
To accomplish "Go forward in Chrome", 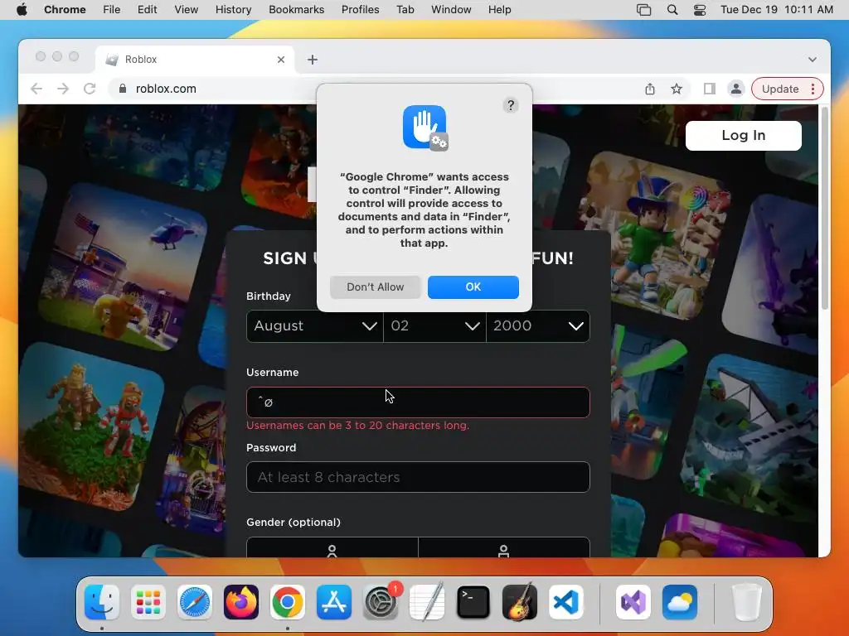I will (63, 89).
